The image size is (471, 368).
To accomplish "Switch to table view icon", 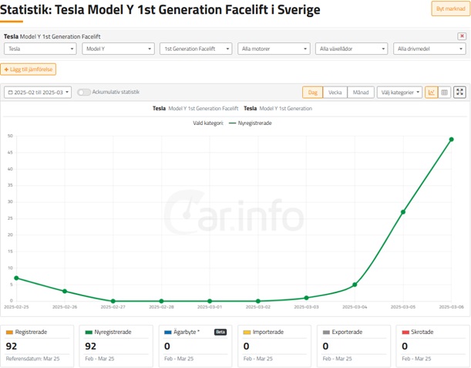I will (x=444, y=93).
